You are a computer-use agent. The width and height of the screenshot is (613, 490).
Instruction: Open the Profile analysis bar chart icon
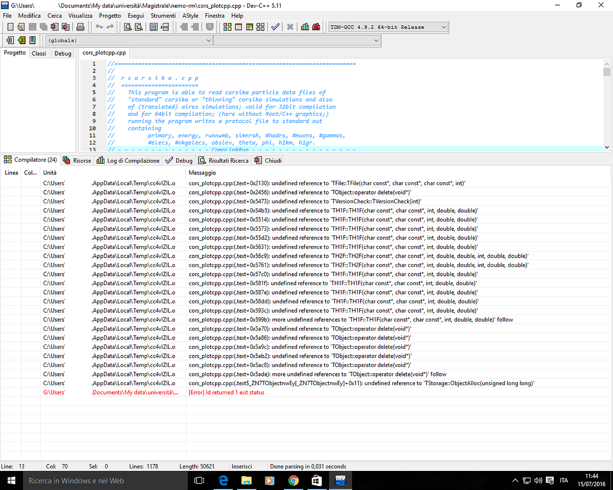tap(305, 27)
